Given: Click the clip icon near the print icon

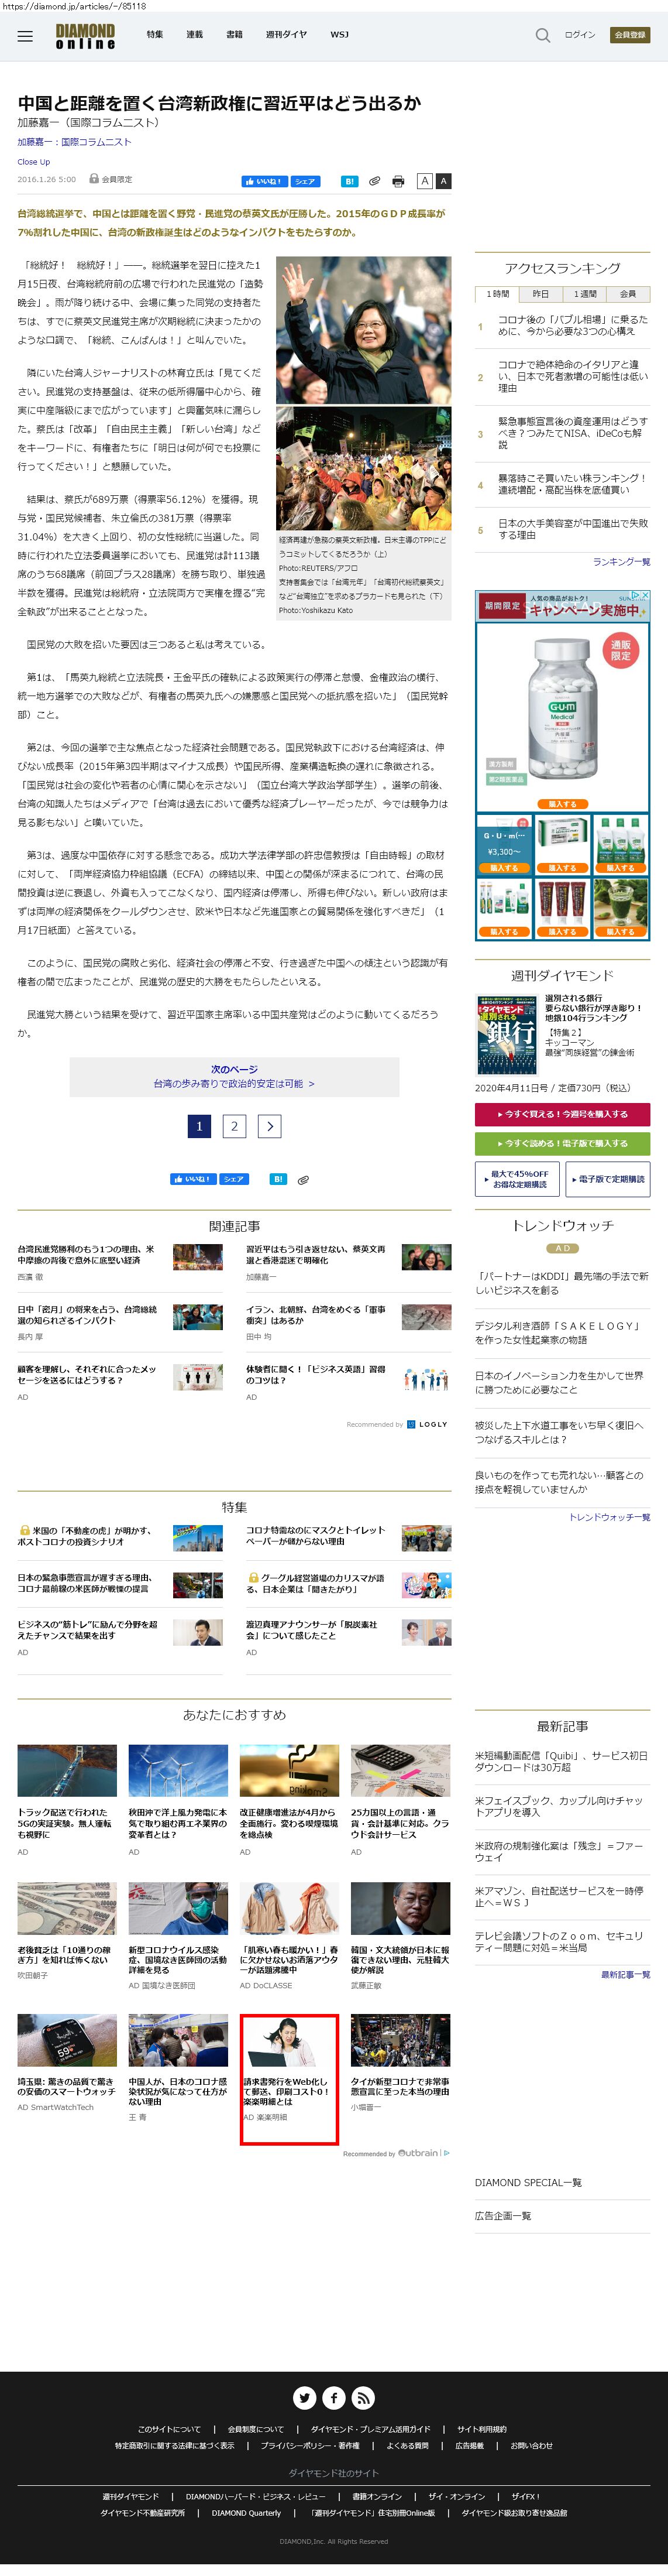Looking at the screenshot, I should click(374, 182).
